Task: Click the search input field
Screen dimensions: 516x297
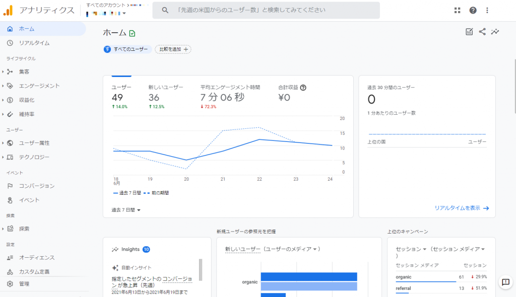Action: (x=266, y=10)
